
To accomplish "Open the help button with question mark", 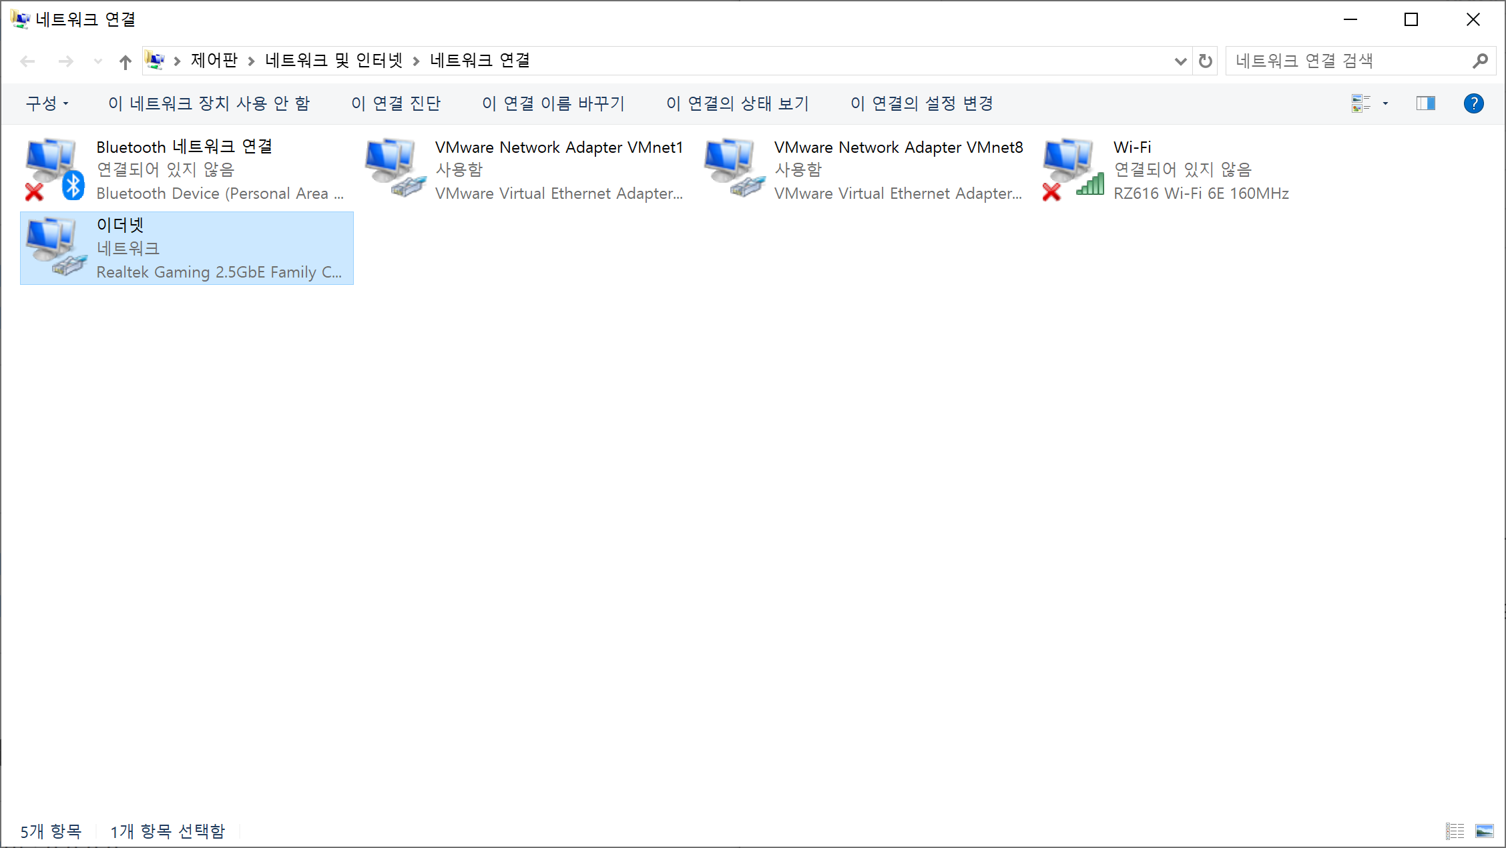I will pos(1473,103).
